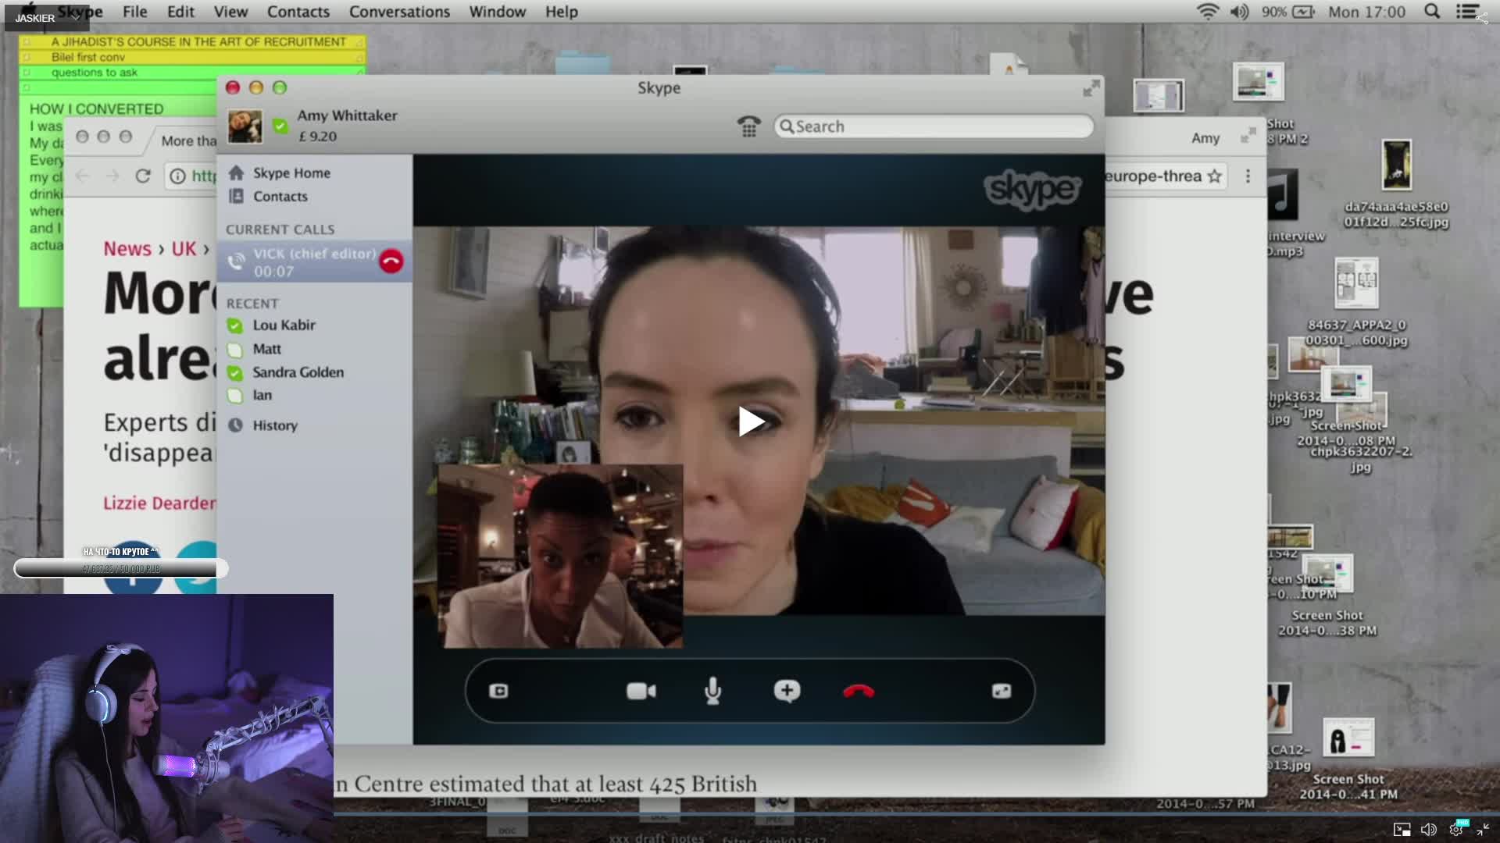Open the Contacts menu

(298, 12)
